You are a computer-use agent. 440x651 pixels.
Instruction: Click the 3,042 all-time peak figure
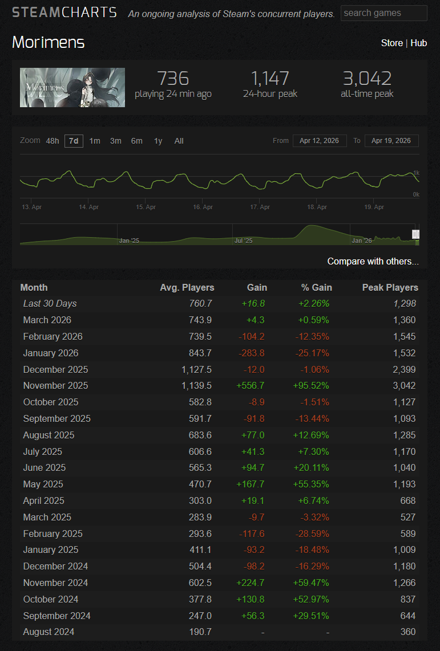coord(367,78)
